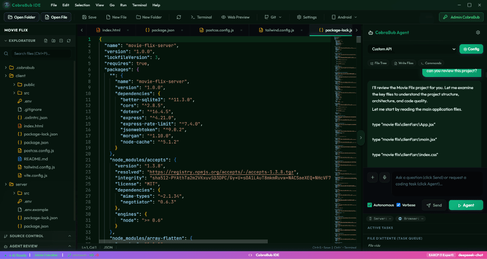This screenshot has width=487, height=259.
Task: Open the Android device dropdown
Action: (x=344, y=17)
